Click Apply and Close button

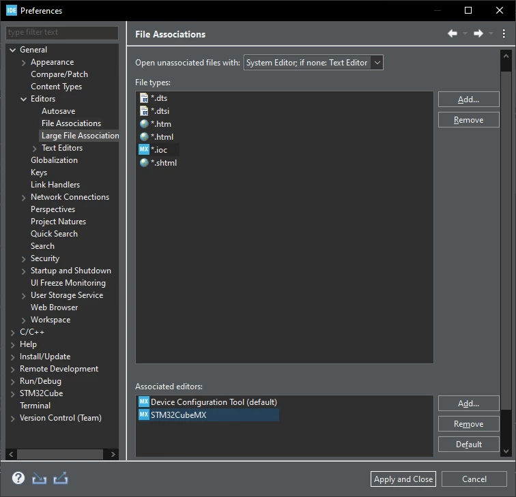pyautogui.click(x=403, y=479)
